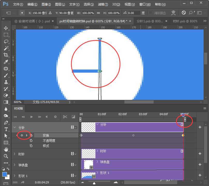Activate the Hand tool

click(6, 149)
